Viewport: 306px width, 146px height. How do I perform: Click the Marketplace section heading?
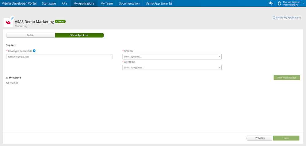13,78
